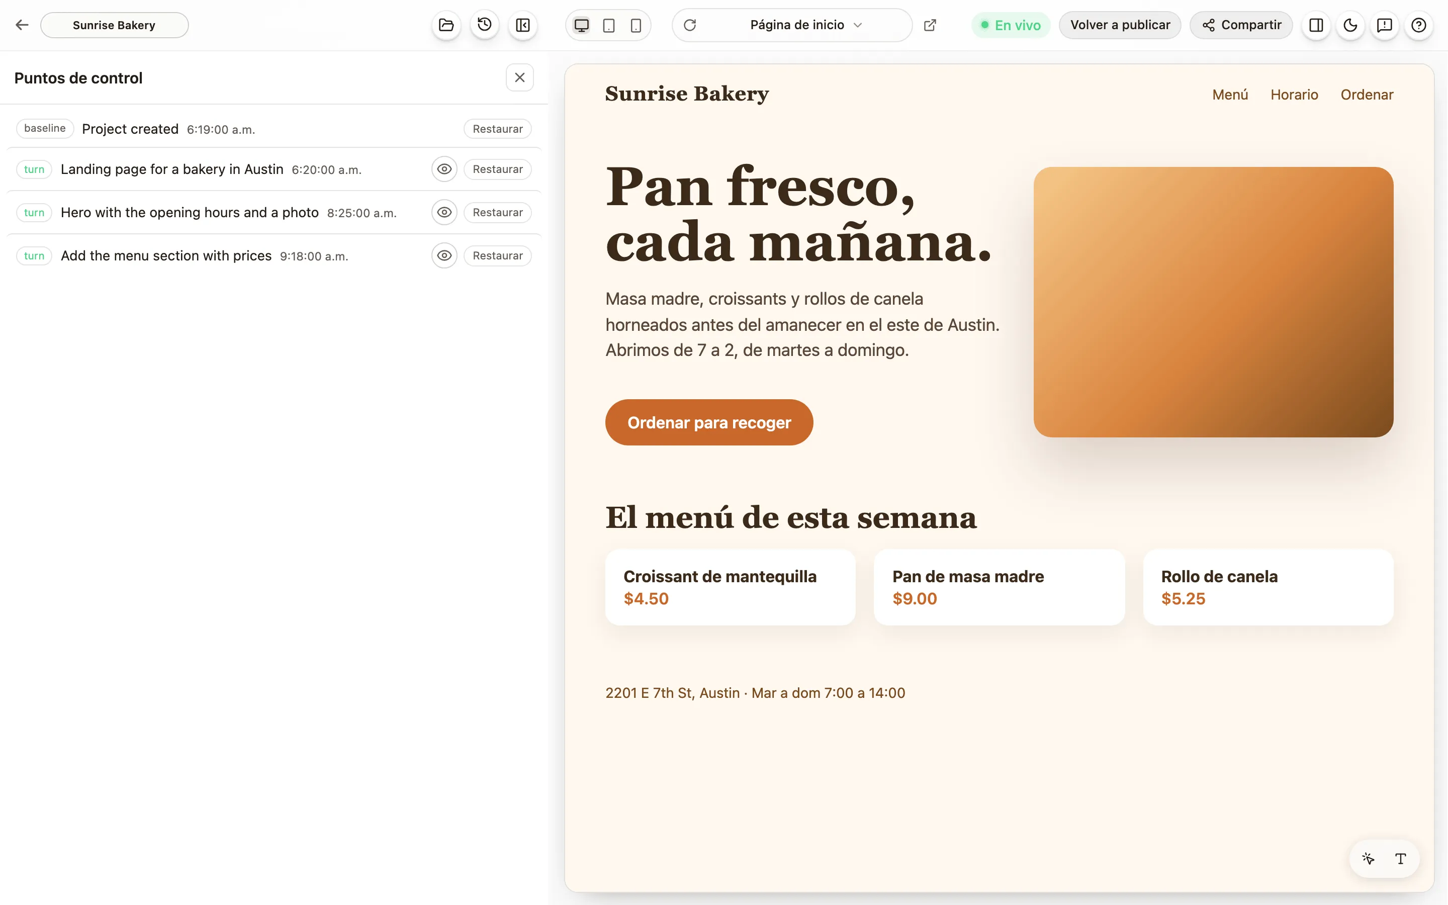Restore the Add the menu section checkpoint
Screen dimensions: 1448x905
point(497,255)
